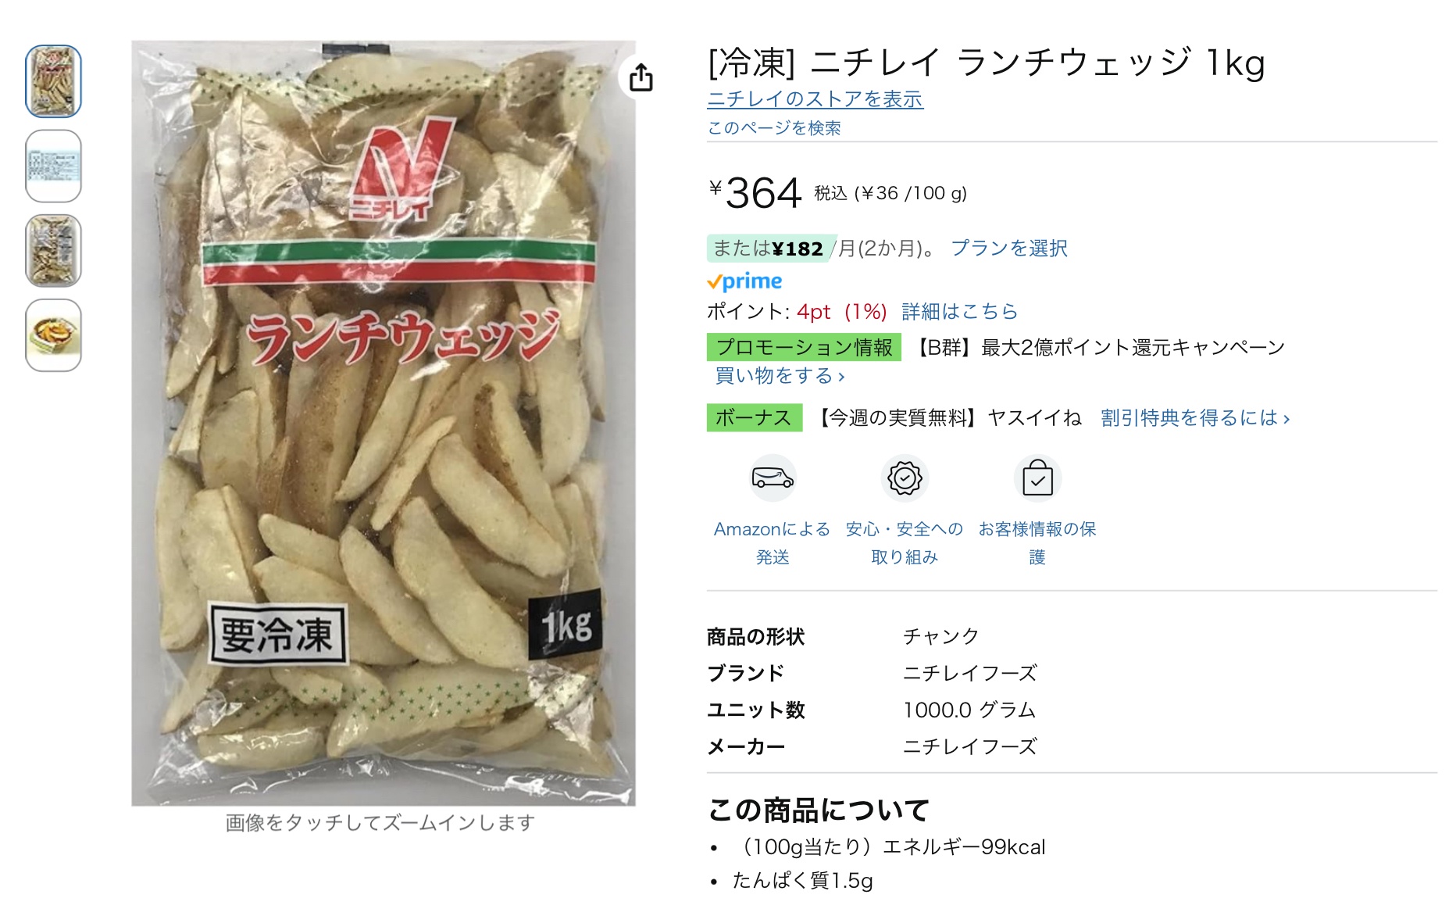
Task: Click このページを検索 link
Action: click(774, 127)
